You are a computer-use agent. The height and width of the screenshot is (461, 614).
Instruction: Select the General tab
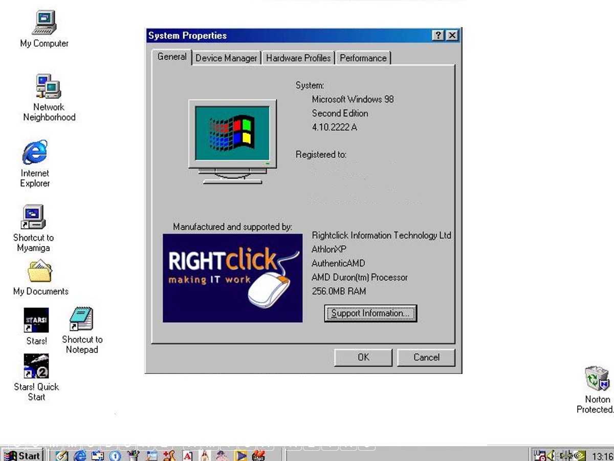[172, 57]
